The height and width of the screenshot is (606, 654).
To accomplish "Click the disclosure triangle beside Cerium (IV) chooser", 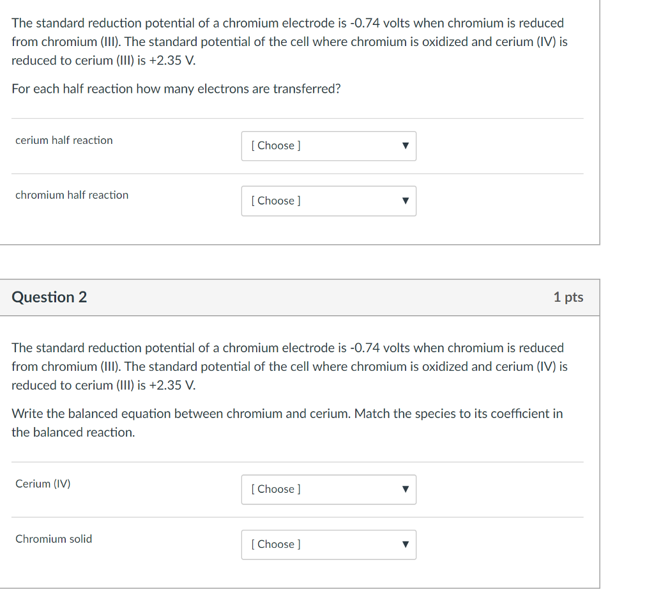I will click(x=405, y=489).
